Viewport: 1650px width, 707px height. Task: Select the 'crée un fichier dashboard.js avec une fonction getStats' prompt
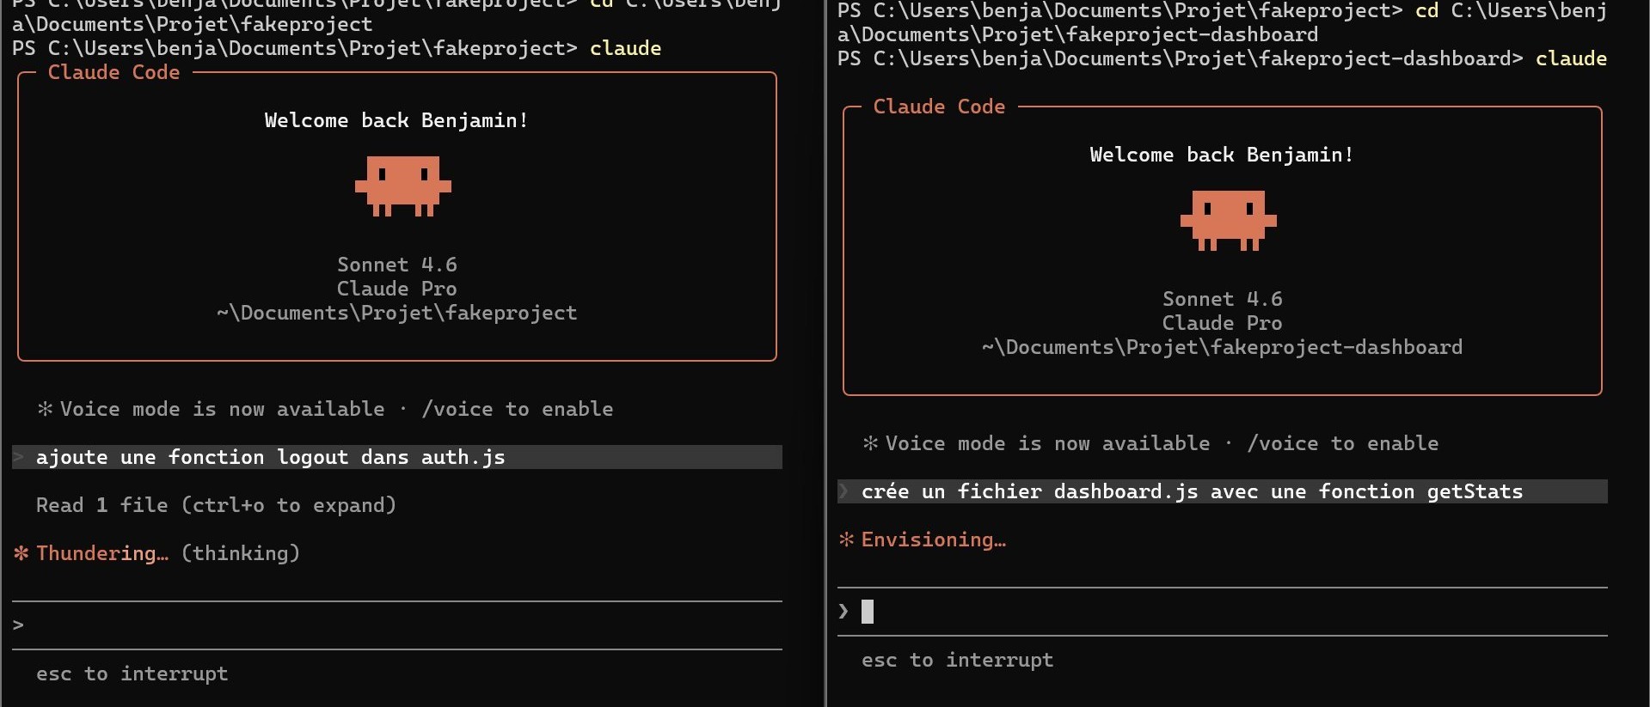pyautogui.click(x=1223, y=491)
